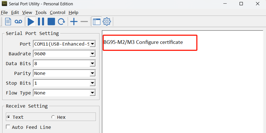Click the refresh circular arrow icon
This screenshot has height=133, width=266.
61,22
